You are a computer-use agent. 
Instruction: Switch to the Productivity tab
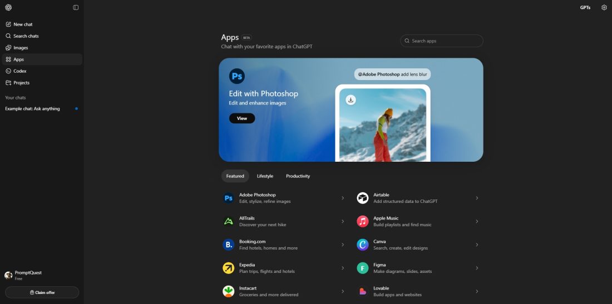tap(298, 176)
